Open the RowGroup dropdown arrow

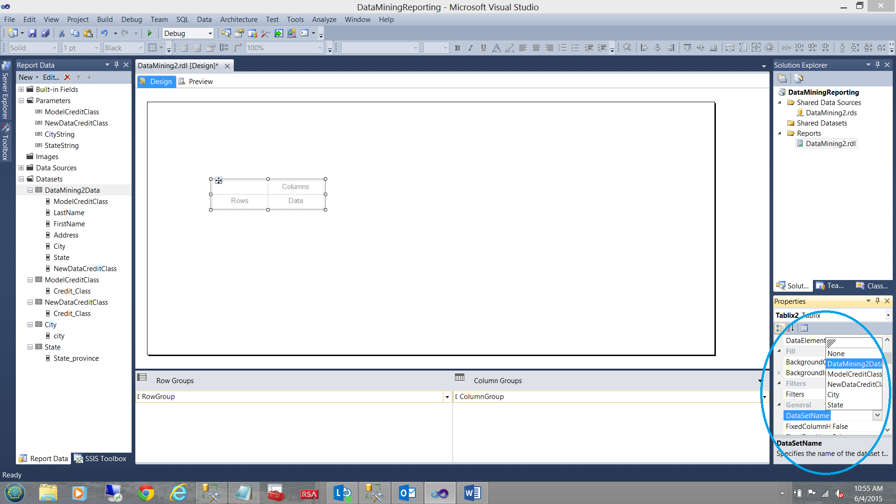point(447,397)
